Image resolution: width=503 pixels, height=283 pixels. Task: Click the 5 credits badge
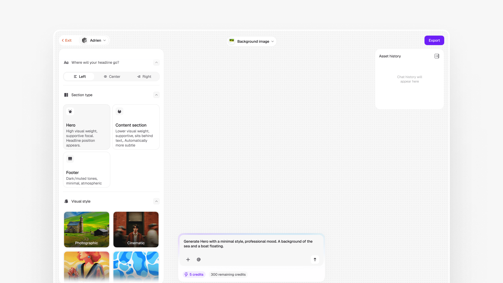click(x=194, y=274)
